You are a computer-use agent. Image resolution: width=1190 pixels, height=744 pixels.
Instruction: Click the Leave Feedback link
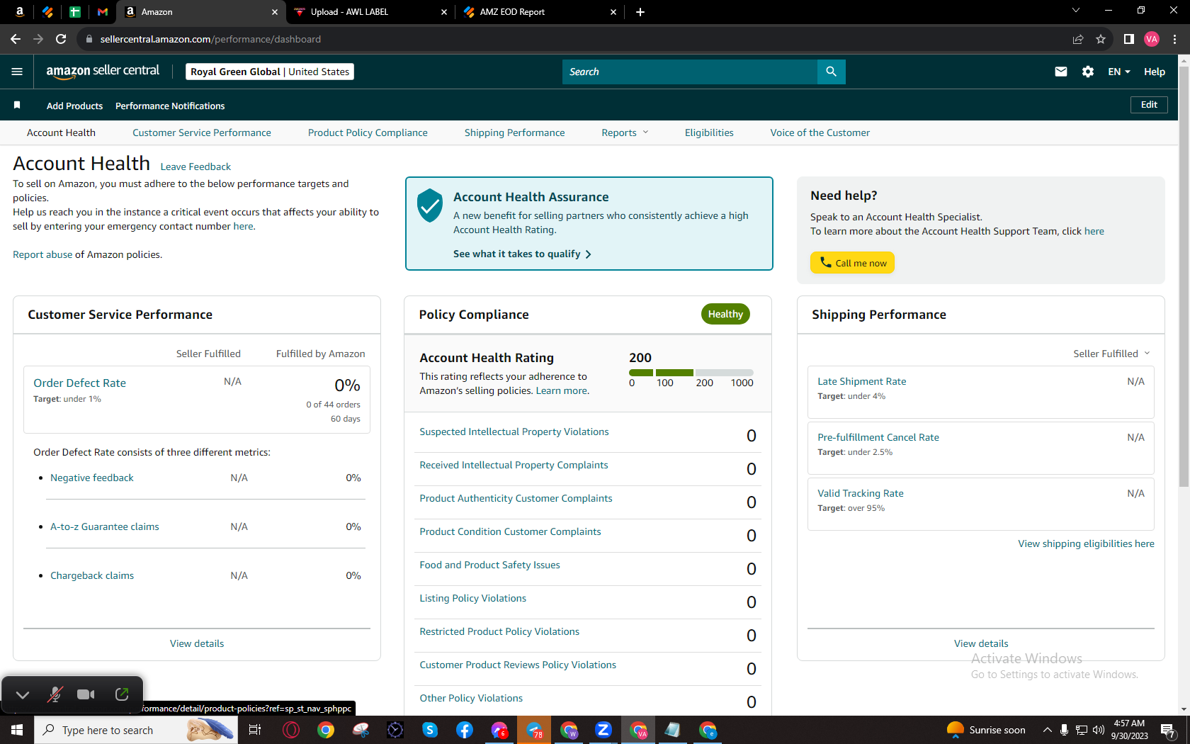coord(195,167)
